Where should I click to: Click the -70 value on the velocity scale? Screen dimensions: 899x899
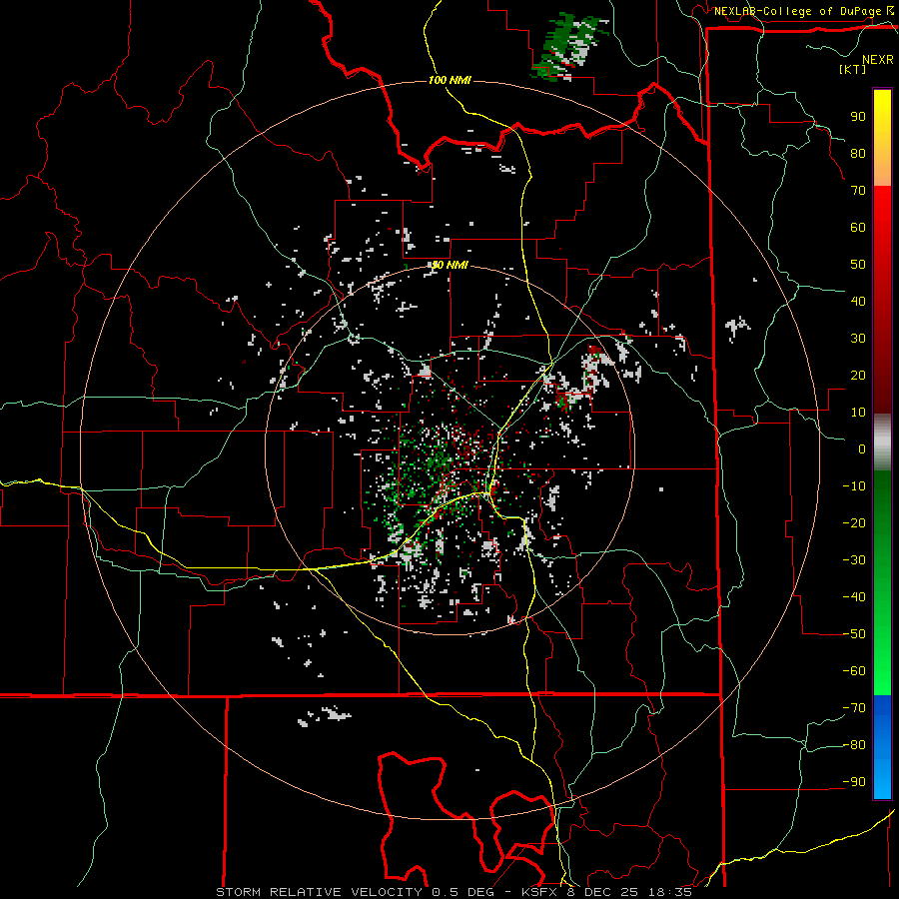tap(854, 708)
